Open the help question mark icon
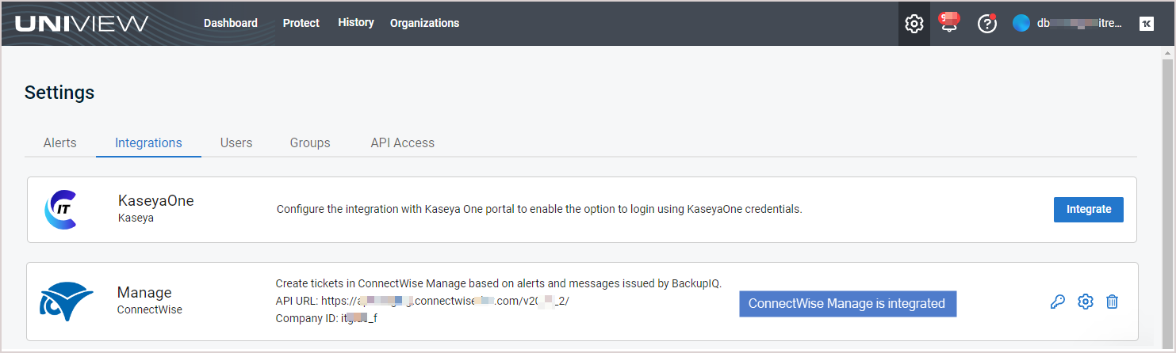This screenshot has height=353, width=1176. pos(986,24)
